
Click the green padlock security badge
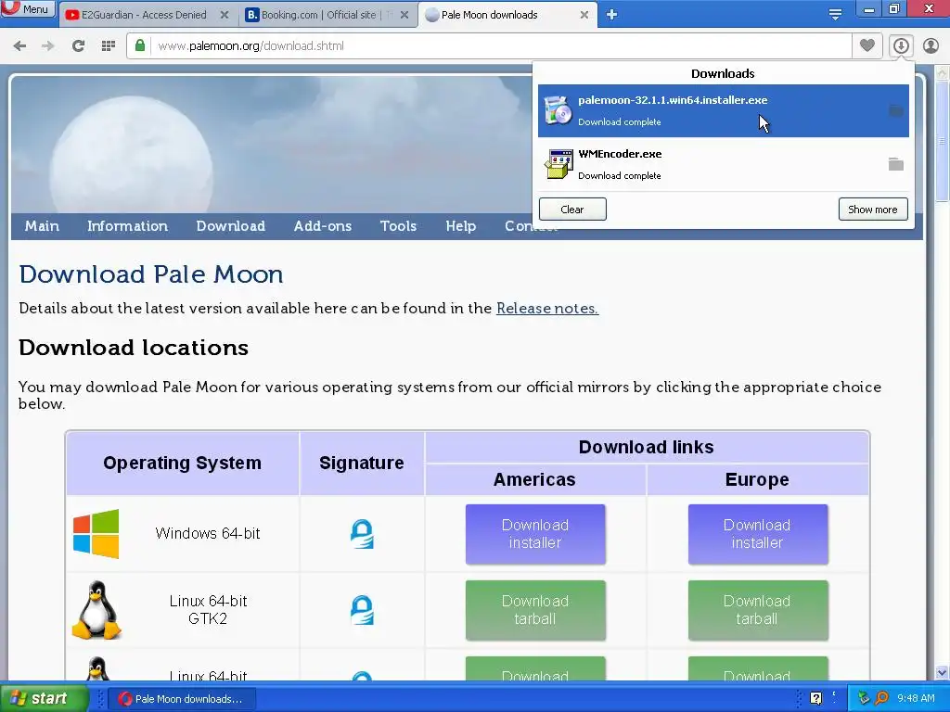click(x=140, y=46)
